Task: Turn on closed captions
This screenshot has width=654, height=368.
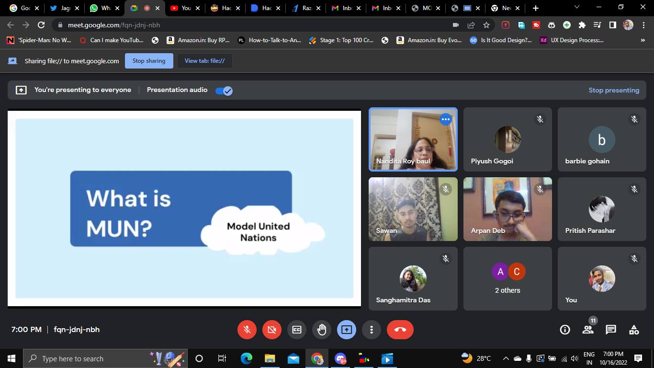Action: 297,330
